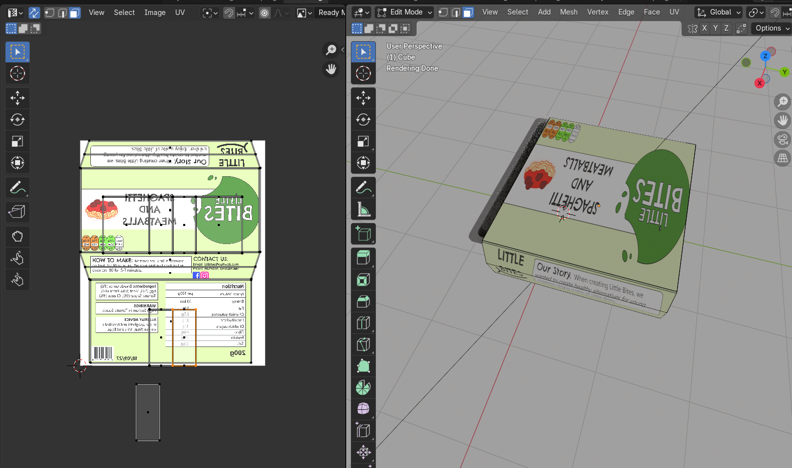Screen dimensions: 792x468
Task: Select the Extrude Region tool in 3D viewport
Action: coord(363,258)
